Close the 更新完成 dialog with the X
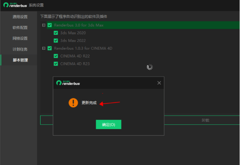 (159, 83)
